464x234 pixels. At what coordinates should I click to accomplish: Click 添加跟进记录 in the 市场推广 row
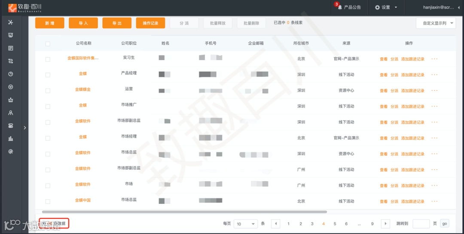pos(413,106)
